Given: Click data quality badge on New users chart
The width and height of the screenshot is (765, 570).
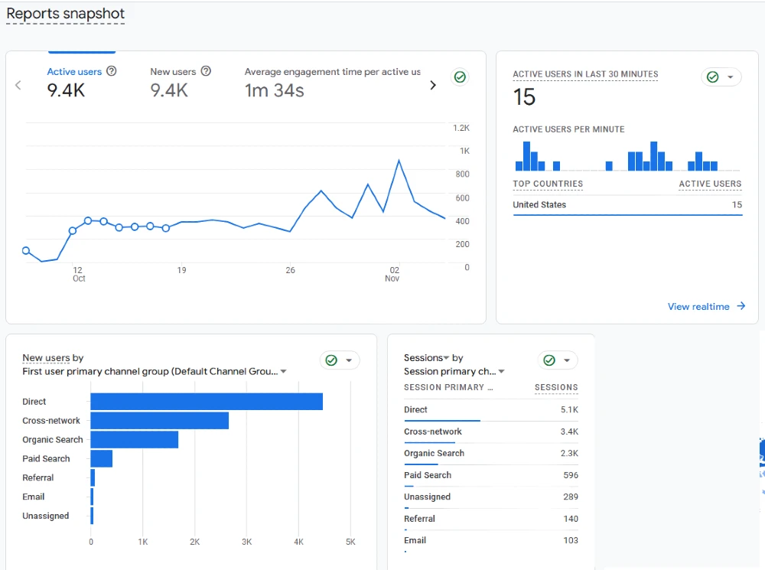Looking at the screenshot, I should point(332,360).
